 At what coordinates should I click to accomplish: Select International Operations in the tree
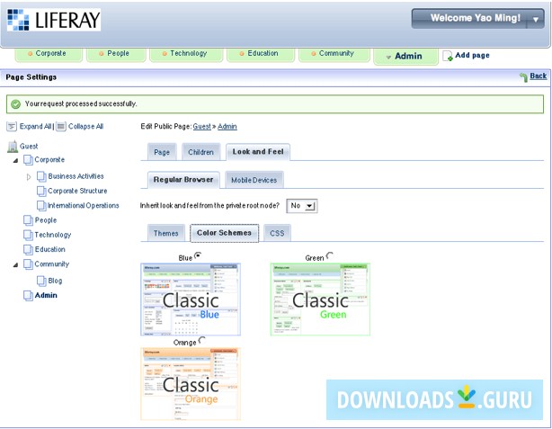coord(83,205)
